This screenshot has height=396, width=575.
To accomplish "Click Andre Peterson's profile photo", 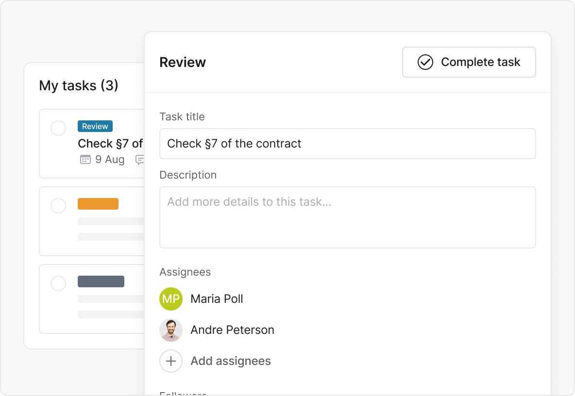I will pyautogui.click(x=171, y=330).
